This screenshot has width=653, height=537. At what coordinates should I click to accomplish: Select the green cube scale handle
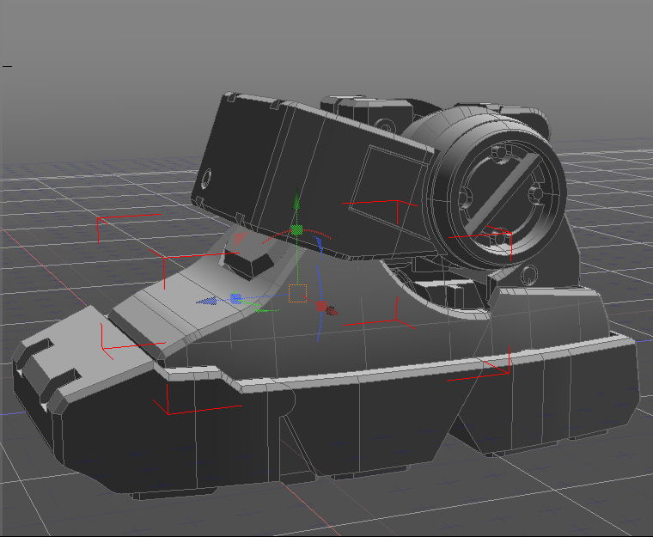pos(297,230)
